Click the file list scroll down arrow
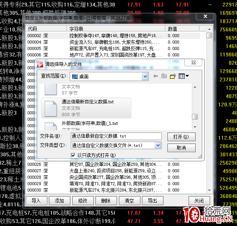 pyautogui.click(x=195, y=127)
